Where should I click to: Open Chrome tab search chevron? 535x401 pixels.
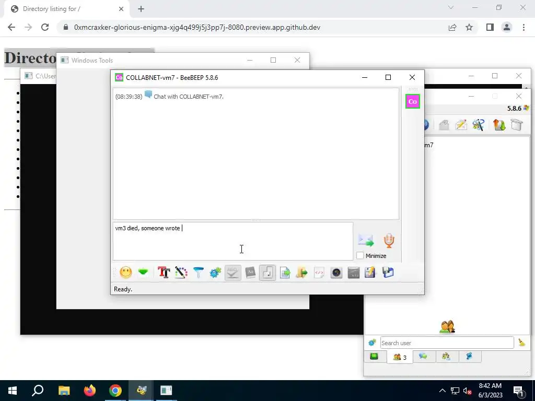coord(451,7)
